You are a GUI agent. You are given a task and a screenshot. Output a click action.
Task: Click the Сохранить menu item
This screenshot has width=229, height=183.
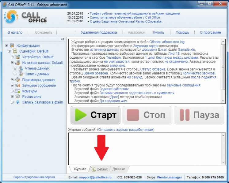click(44, 32)
